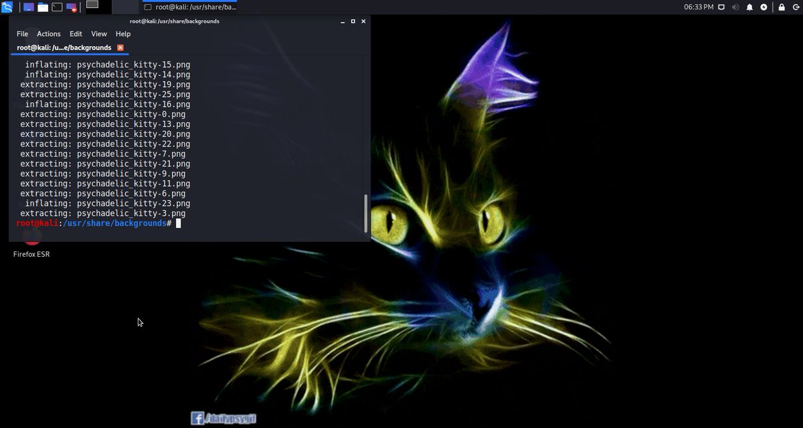The image size is (803, 428).
Task: Click the psychadelic_kitty-19.png line
Action: point(105,85)
